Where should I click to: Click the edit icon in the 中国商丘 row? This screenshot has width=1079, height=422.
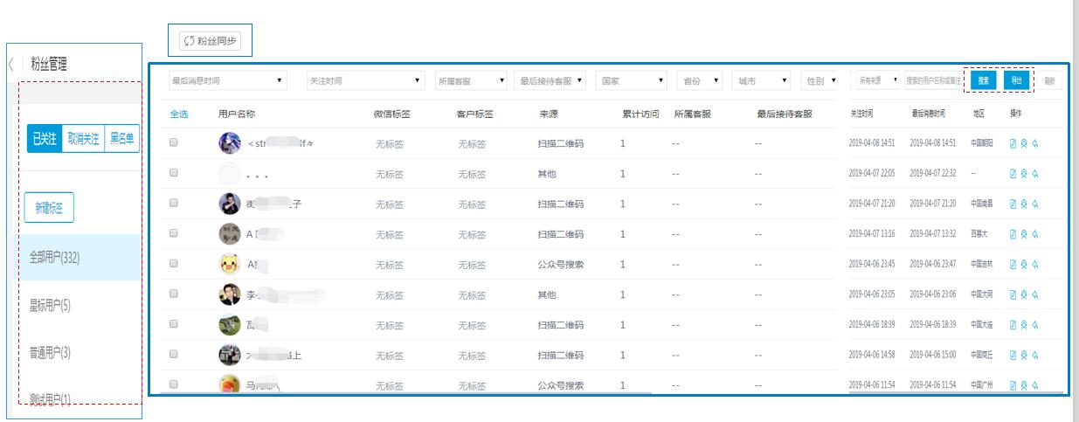1013,355
